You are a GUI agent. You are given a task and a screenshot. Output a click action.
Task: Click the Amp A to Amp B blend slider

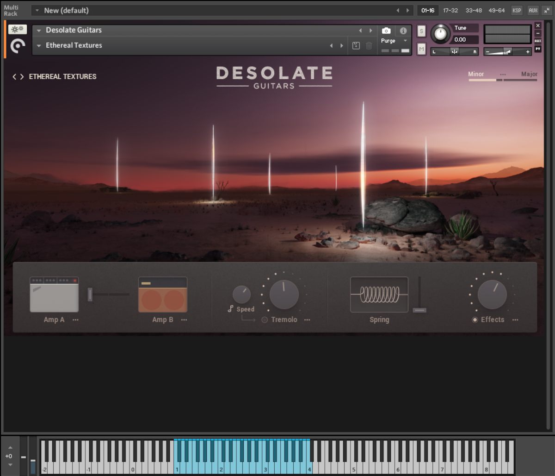point(108,294)
